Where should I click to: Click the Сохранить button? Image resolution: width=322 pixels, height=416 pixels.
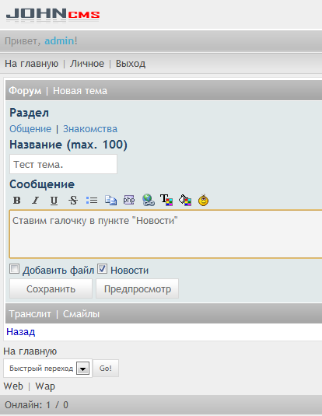point(51,288)
